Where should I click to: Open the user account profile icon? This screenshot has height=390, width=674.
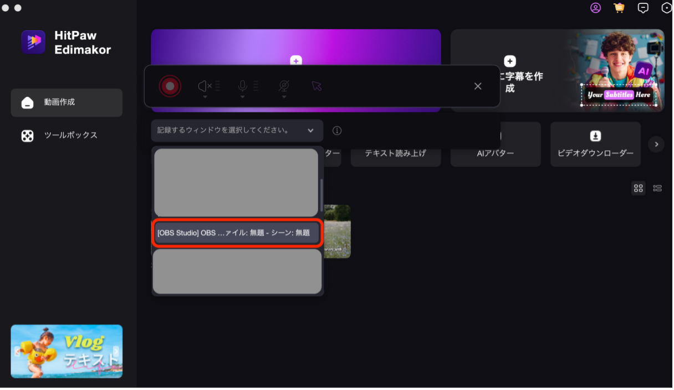click(595, 8)
